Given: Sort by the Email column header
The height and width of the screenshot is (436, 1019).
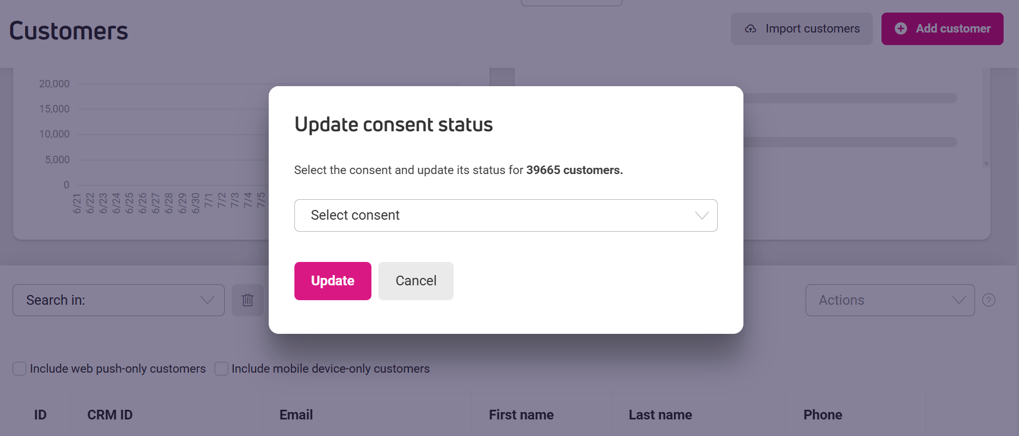Looking at the screenshot, I should click(296, 415).
